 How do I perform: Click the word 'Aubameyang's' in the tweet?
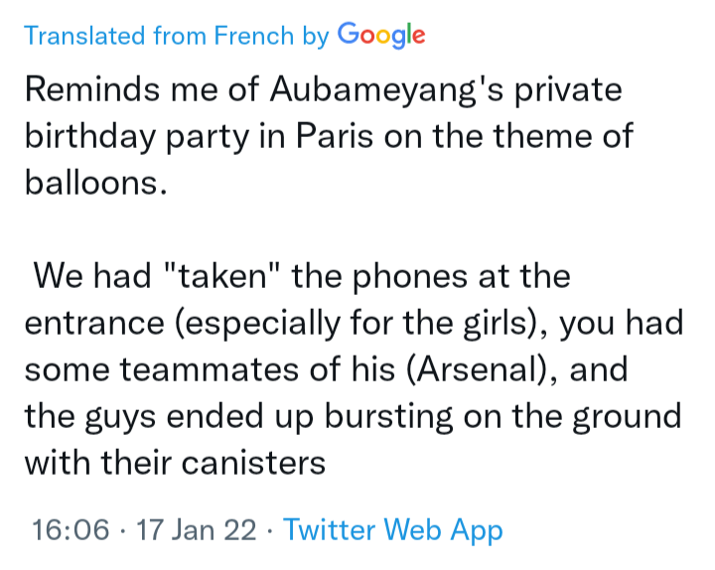386,89
